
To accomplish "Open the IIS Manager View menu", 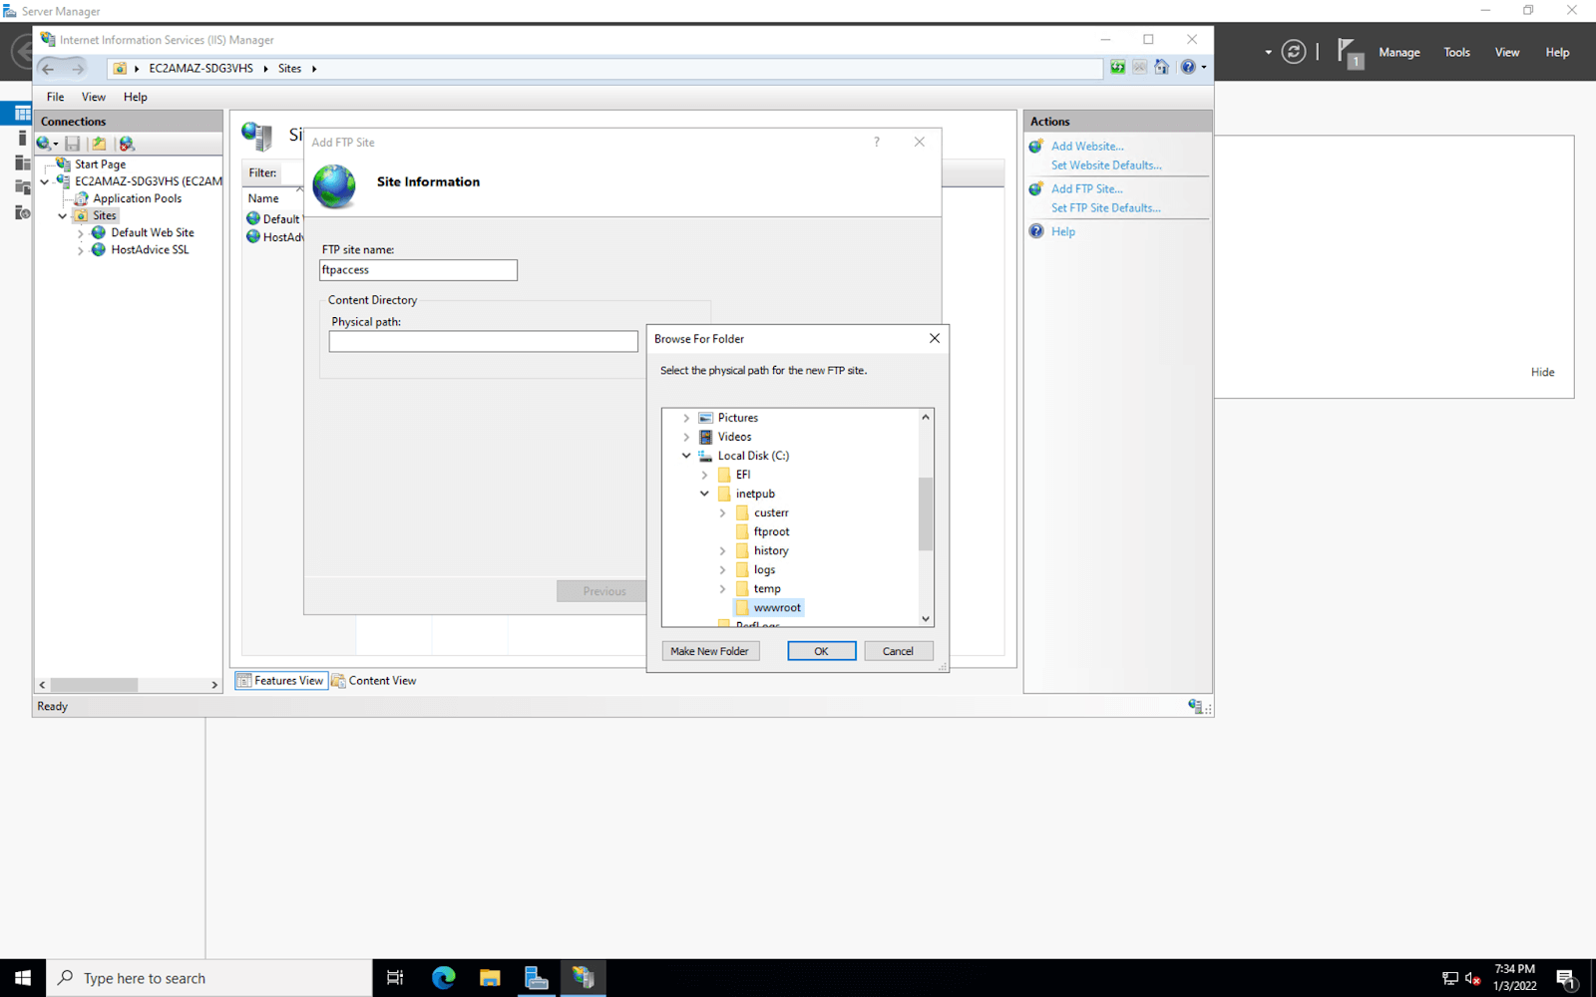I will (94, 97).
